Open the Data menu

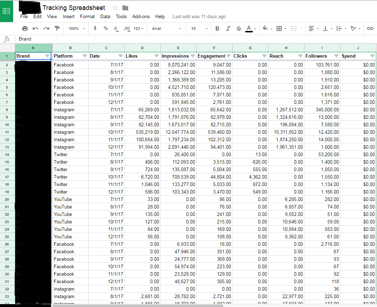(105, 17)
